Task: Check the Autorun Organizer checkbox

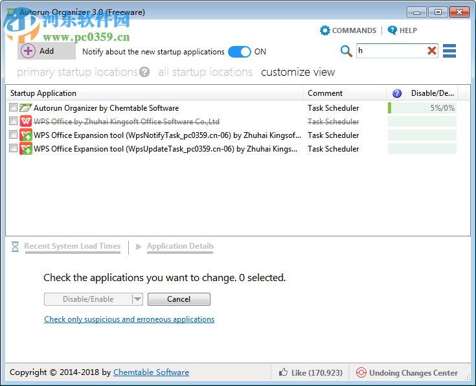Action: click(x=13, y=108)
